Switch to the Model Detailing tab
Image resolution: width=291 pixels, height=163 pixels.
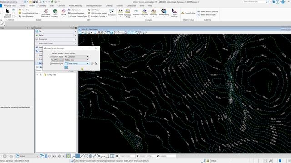tap(75, 6)
